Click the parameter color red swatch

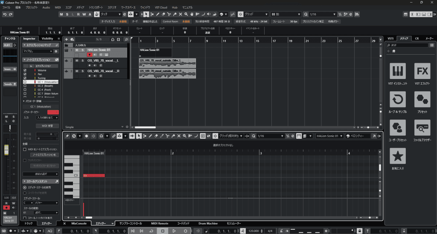point(53,112)
